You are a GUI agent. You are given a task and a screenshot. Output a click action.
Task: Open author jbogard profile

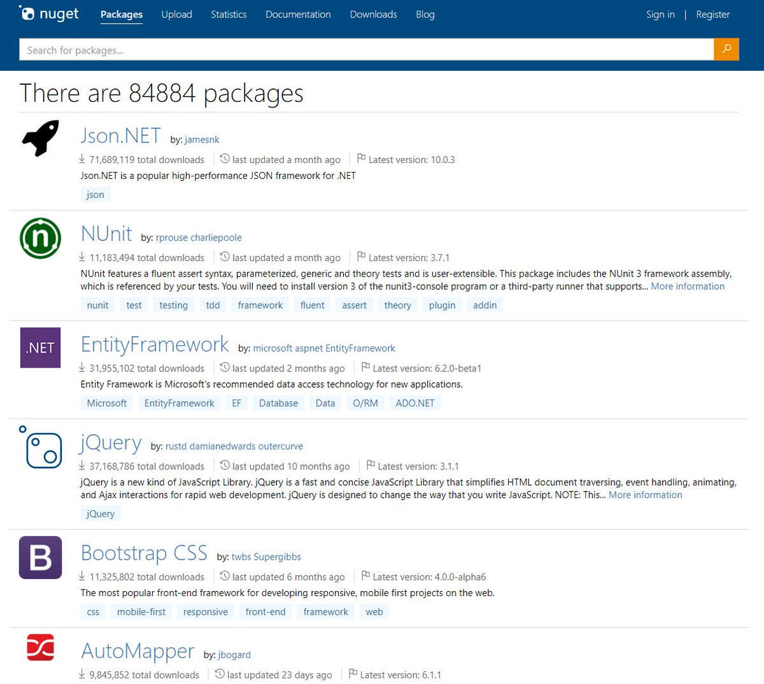[x=234, y=655]
